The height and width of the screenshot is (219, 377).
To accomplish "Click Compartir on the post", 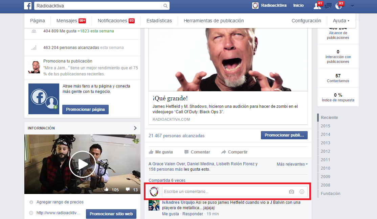I will click(x=235, y=152).
